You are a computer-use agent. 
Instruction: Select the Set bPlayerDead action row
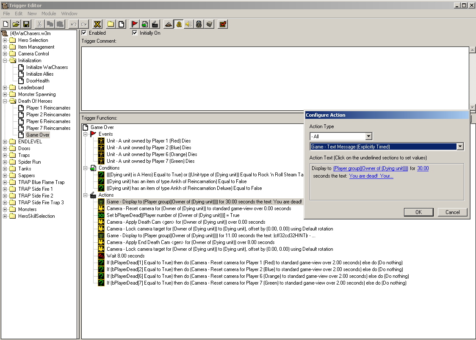point(173,215)
